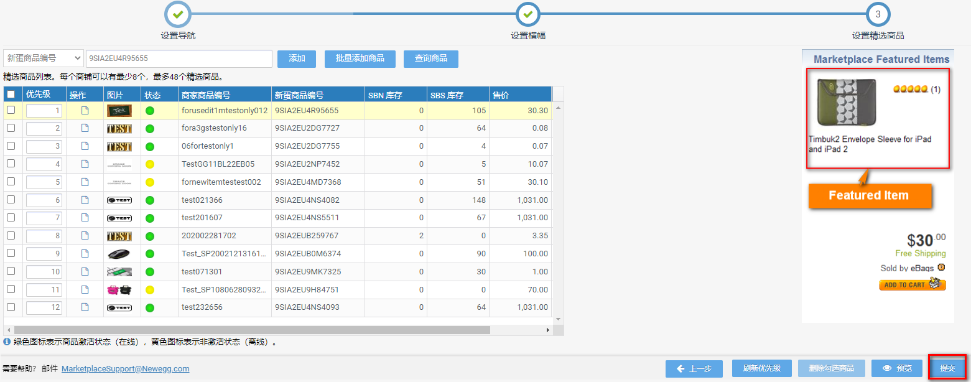
Task: Sort by 状态 column header
Action: (x=159, y=95)
